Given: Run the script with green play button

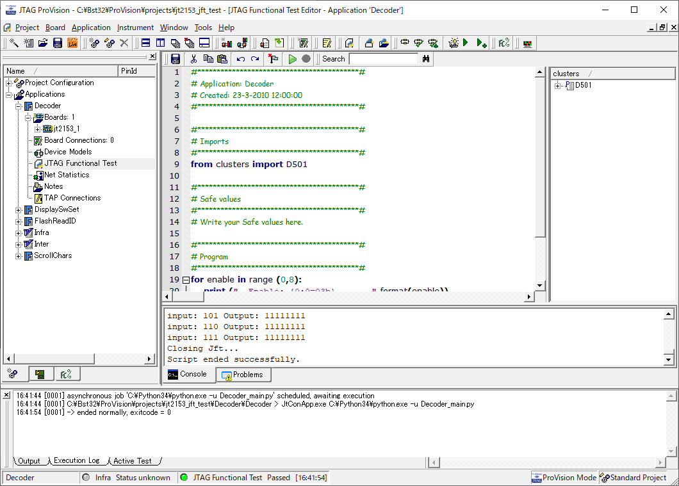Looking at the screenshot, I should (292, 59).
